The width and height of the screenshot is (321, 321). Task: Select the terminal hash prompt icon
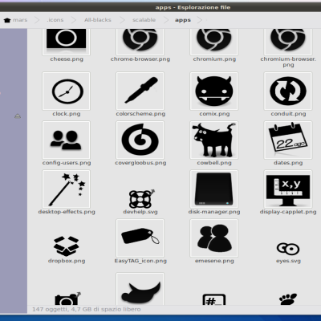point(214,299)
